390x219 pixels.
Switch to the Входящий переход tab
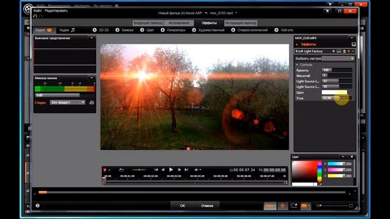148,23
